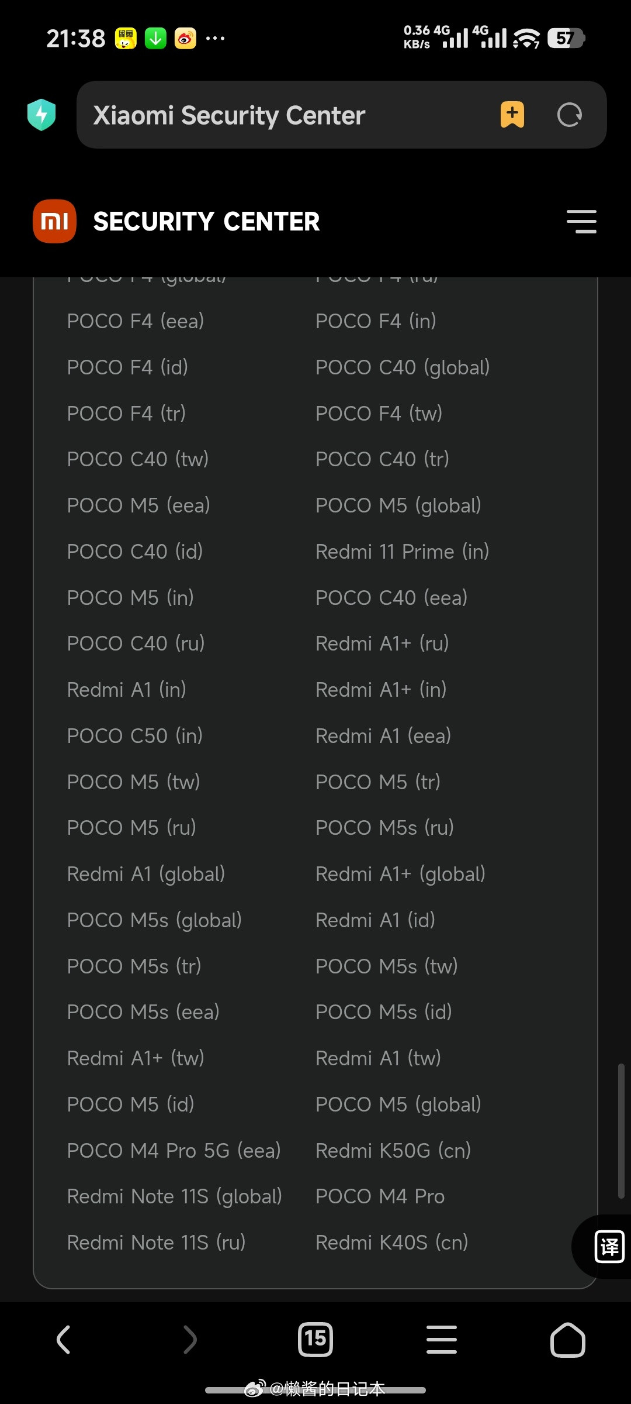Tap the orange Mi logo
Screen dimensions: 631x1404
click(x=54, y=221)
